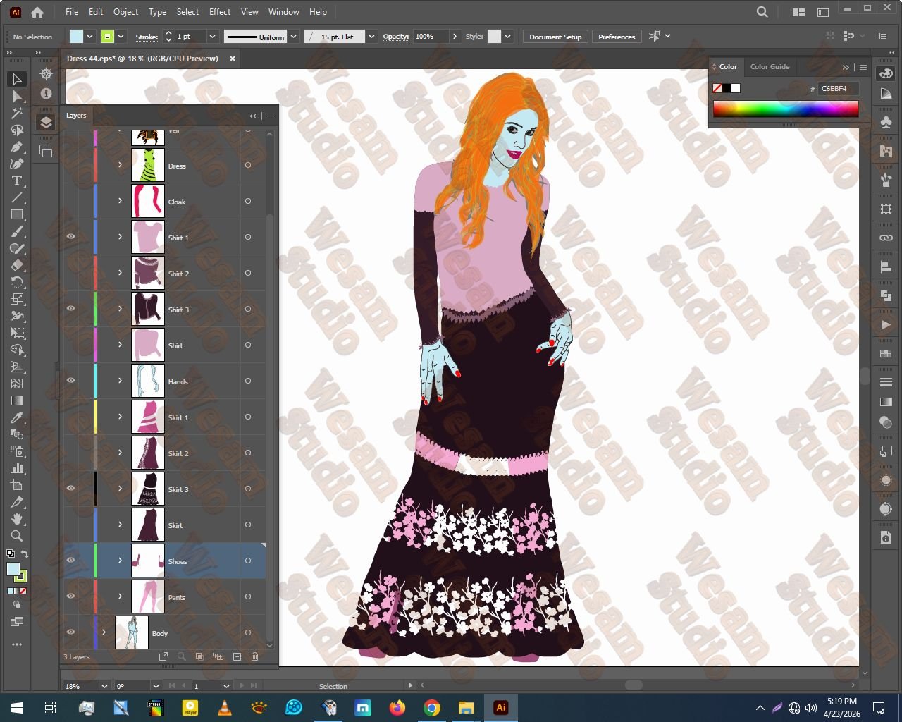Open the Illustrator search icon
The height and width of the screenshot is (722, 902).
762,12
